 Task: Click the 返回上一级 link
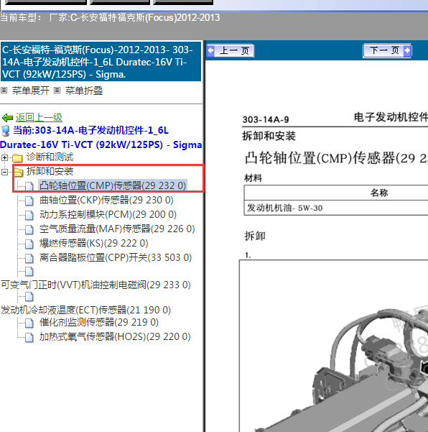[39, 118]
